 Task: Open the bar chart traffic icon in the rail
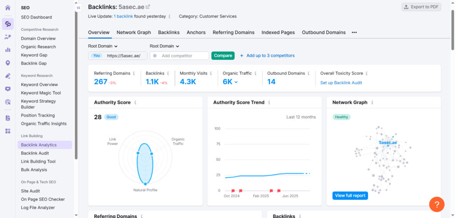click(8, 50)
